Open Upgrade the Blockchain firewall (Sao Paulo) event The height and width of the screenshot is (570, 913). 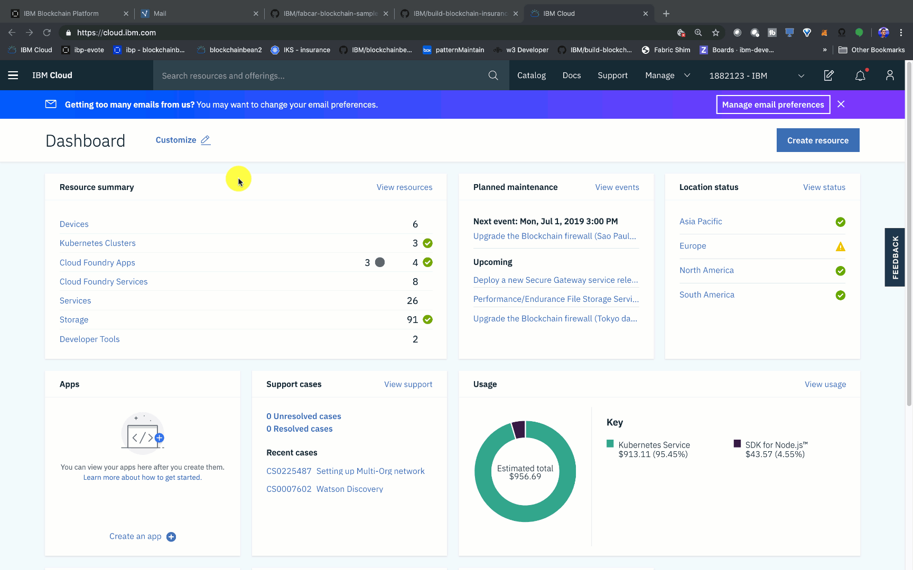pos(555,236)
